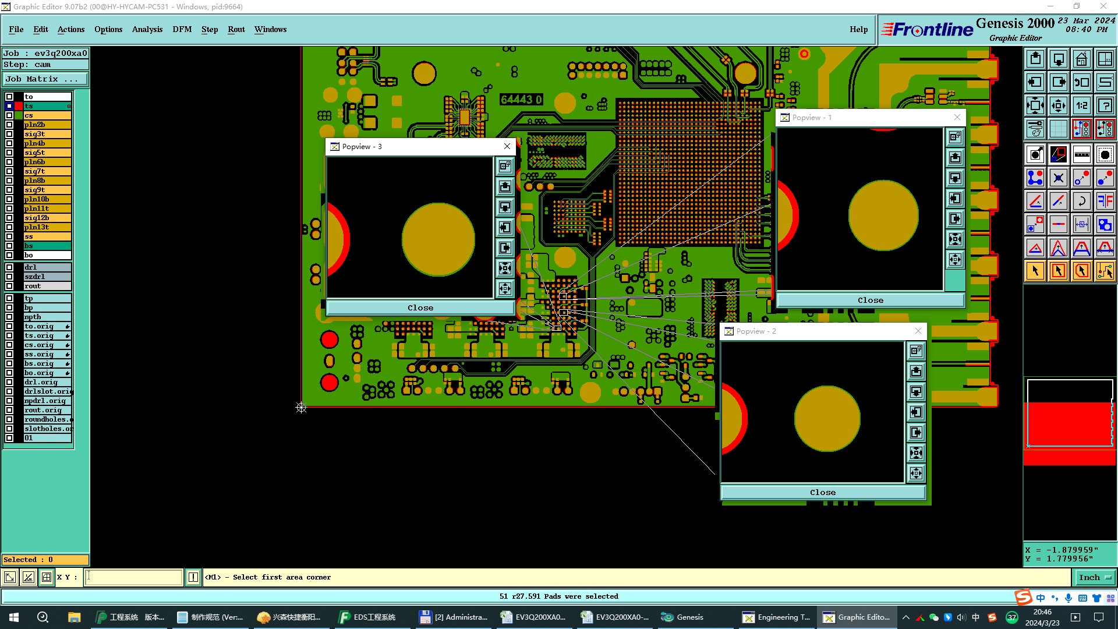The height and width of the screenshot is (629, 1118).
Task: Select the net selection pointer tool
Action: (x=1105, y=271)
